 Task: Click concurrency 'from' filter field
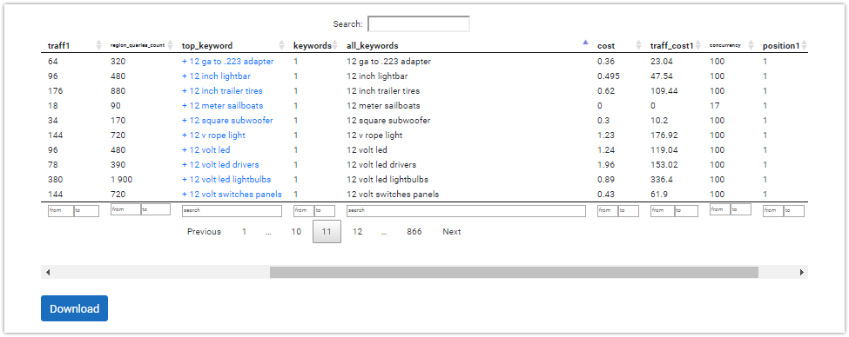click(x=720, y=209)
